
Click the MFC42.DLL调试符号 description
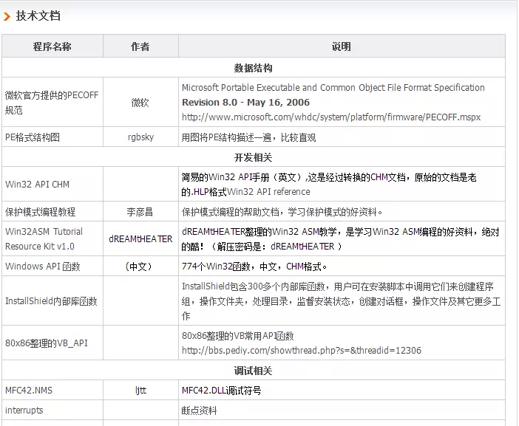click(x=222, y=391)
